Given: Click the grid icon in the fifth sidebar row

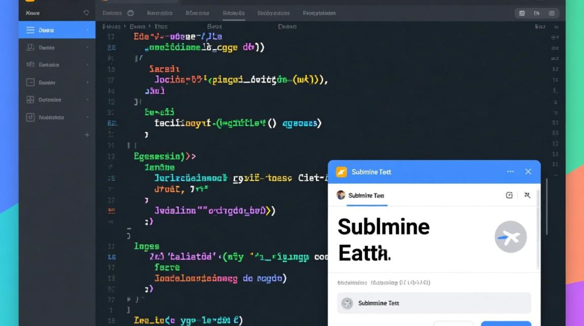Looking at the screenshot, I should pyautogui.click(x=30, y=100).
